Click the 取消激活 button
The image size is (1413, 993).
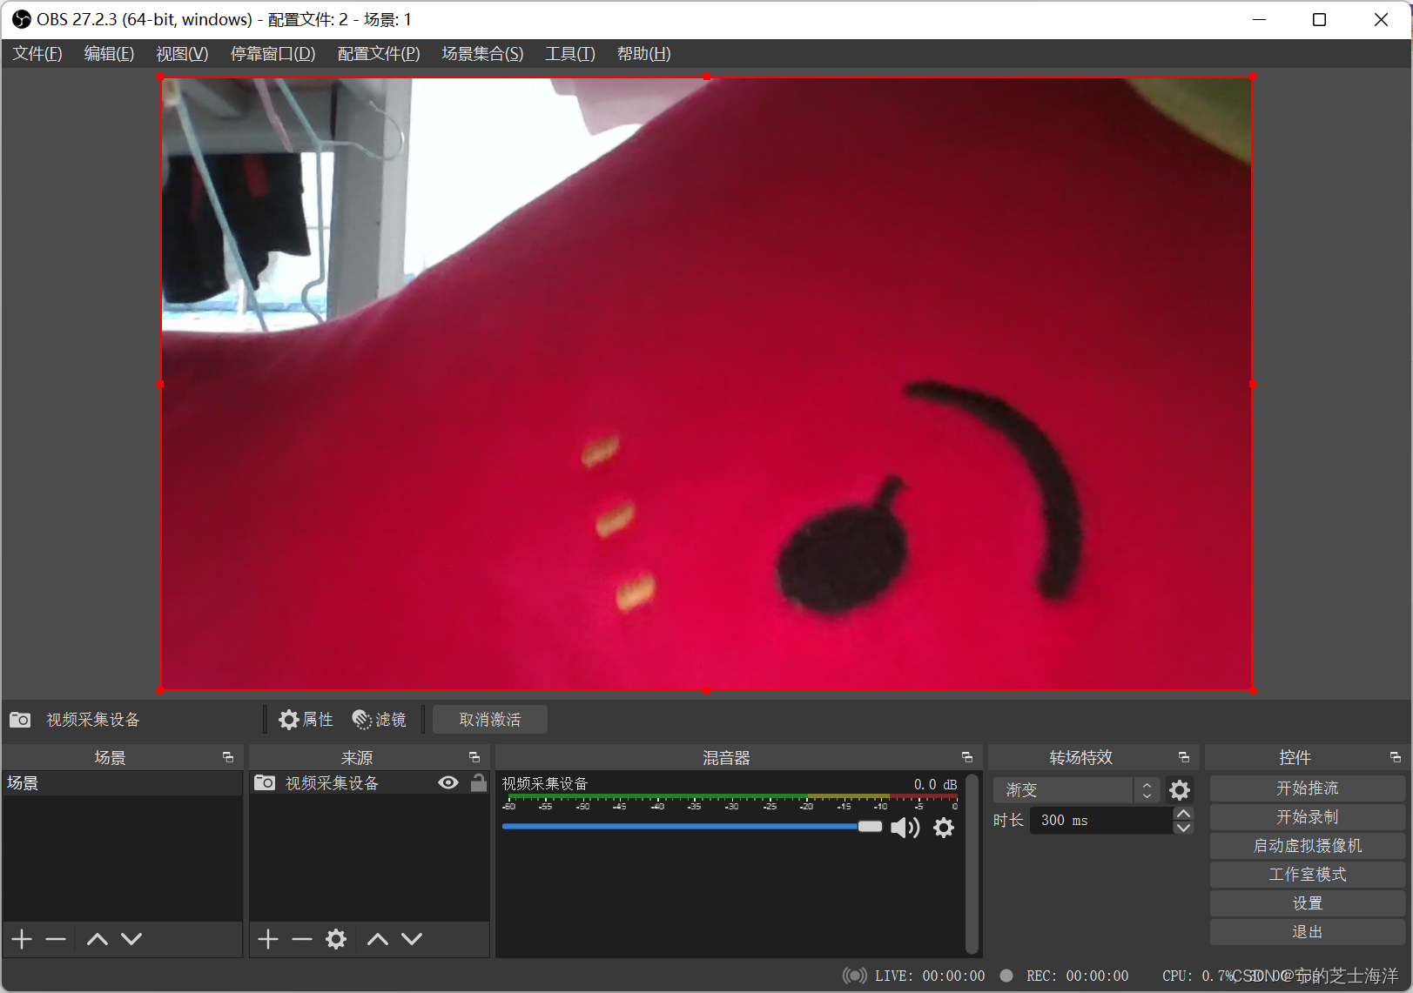point(490,720)
